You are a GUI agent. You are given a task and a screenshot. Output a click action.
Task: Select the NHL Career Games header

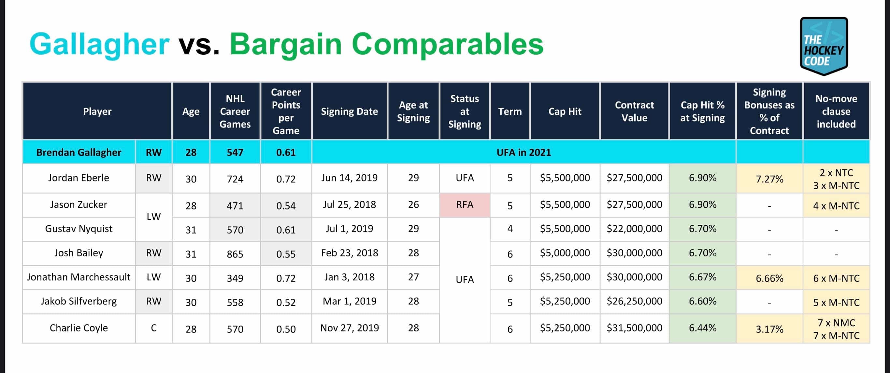(235, 111)
